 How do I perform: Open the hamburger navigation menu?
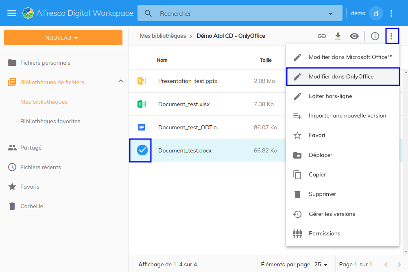point(12,13)
